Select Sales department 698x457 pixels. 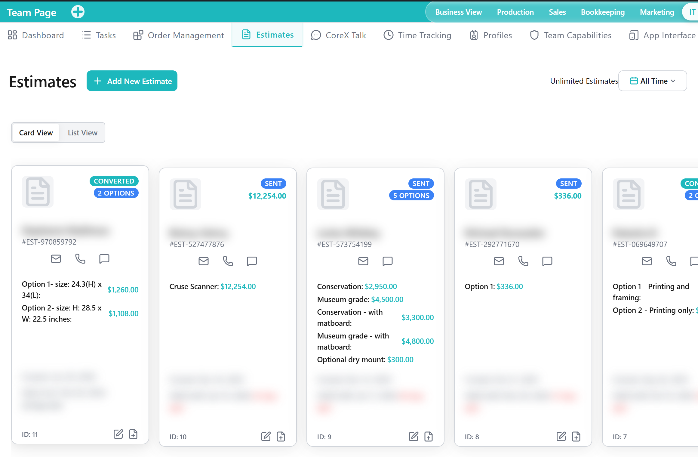[x=557, y=12]
